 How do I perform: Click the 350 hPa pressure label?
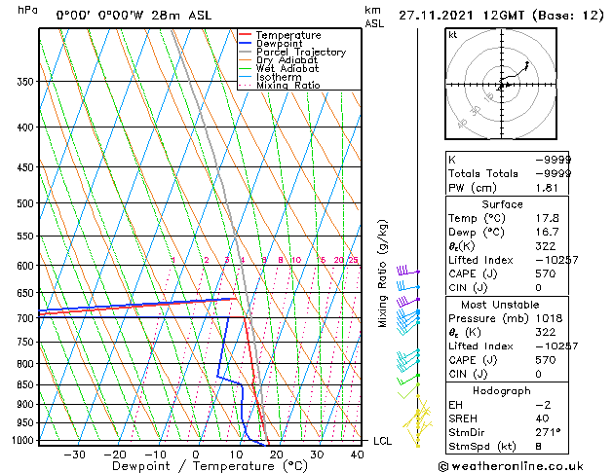[x=25, y=82]
